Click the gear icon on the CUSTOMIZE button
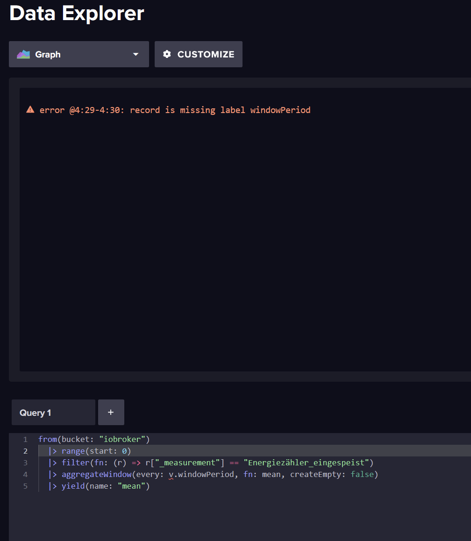The height and width of the screenshot is (541, 471). point(167,54)
